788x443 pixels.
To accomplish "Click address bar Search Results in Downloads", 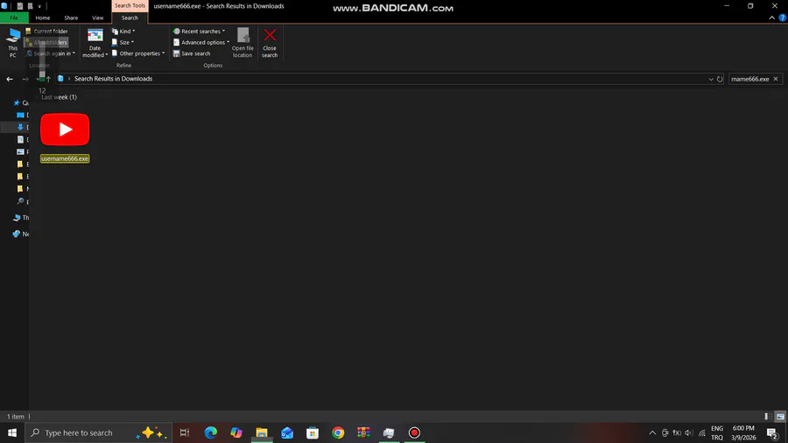I will (113, 79).
